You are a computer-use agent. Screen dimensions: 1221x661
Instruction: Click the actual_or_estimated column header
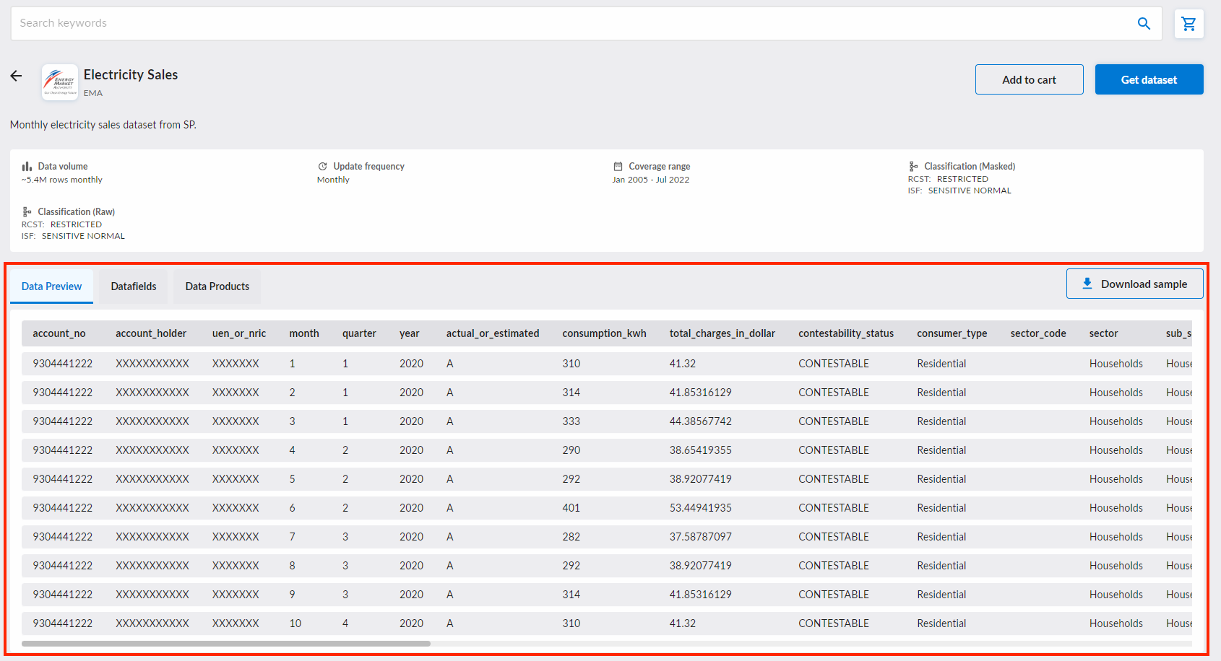point(493,333)
